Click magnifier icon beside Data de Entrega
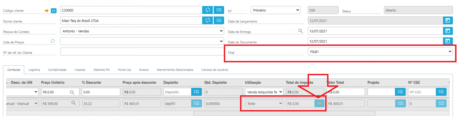The width and height of the screenshot is (457, 123). tap(300, 31)
